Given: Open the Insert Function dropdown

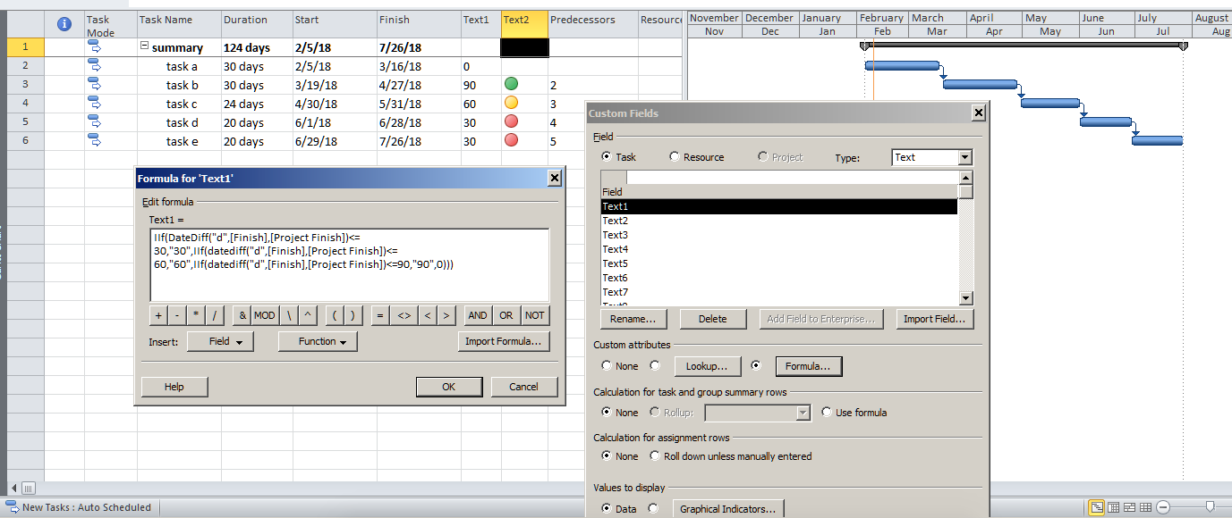Looking at the screenshot, I should tap(318, 341).
